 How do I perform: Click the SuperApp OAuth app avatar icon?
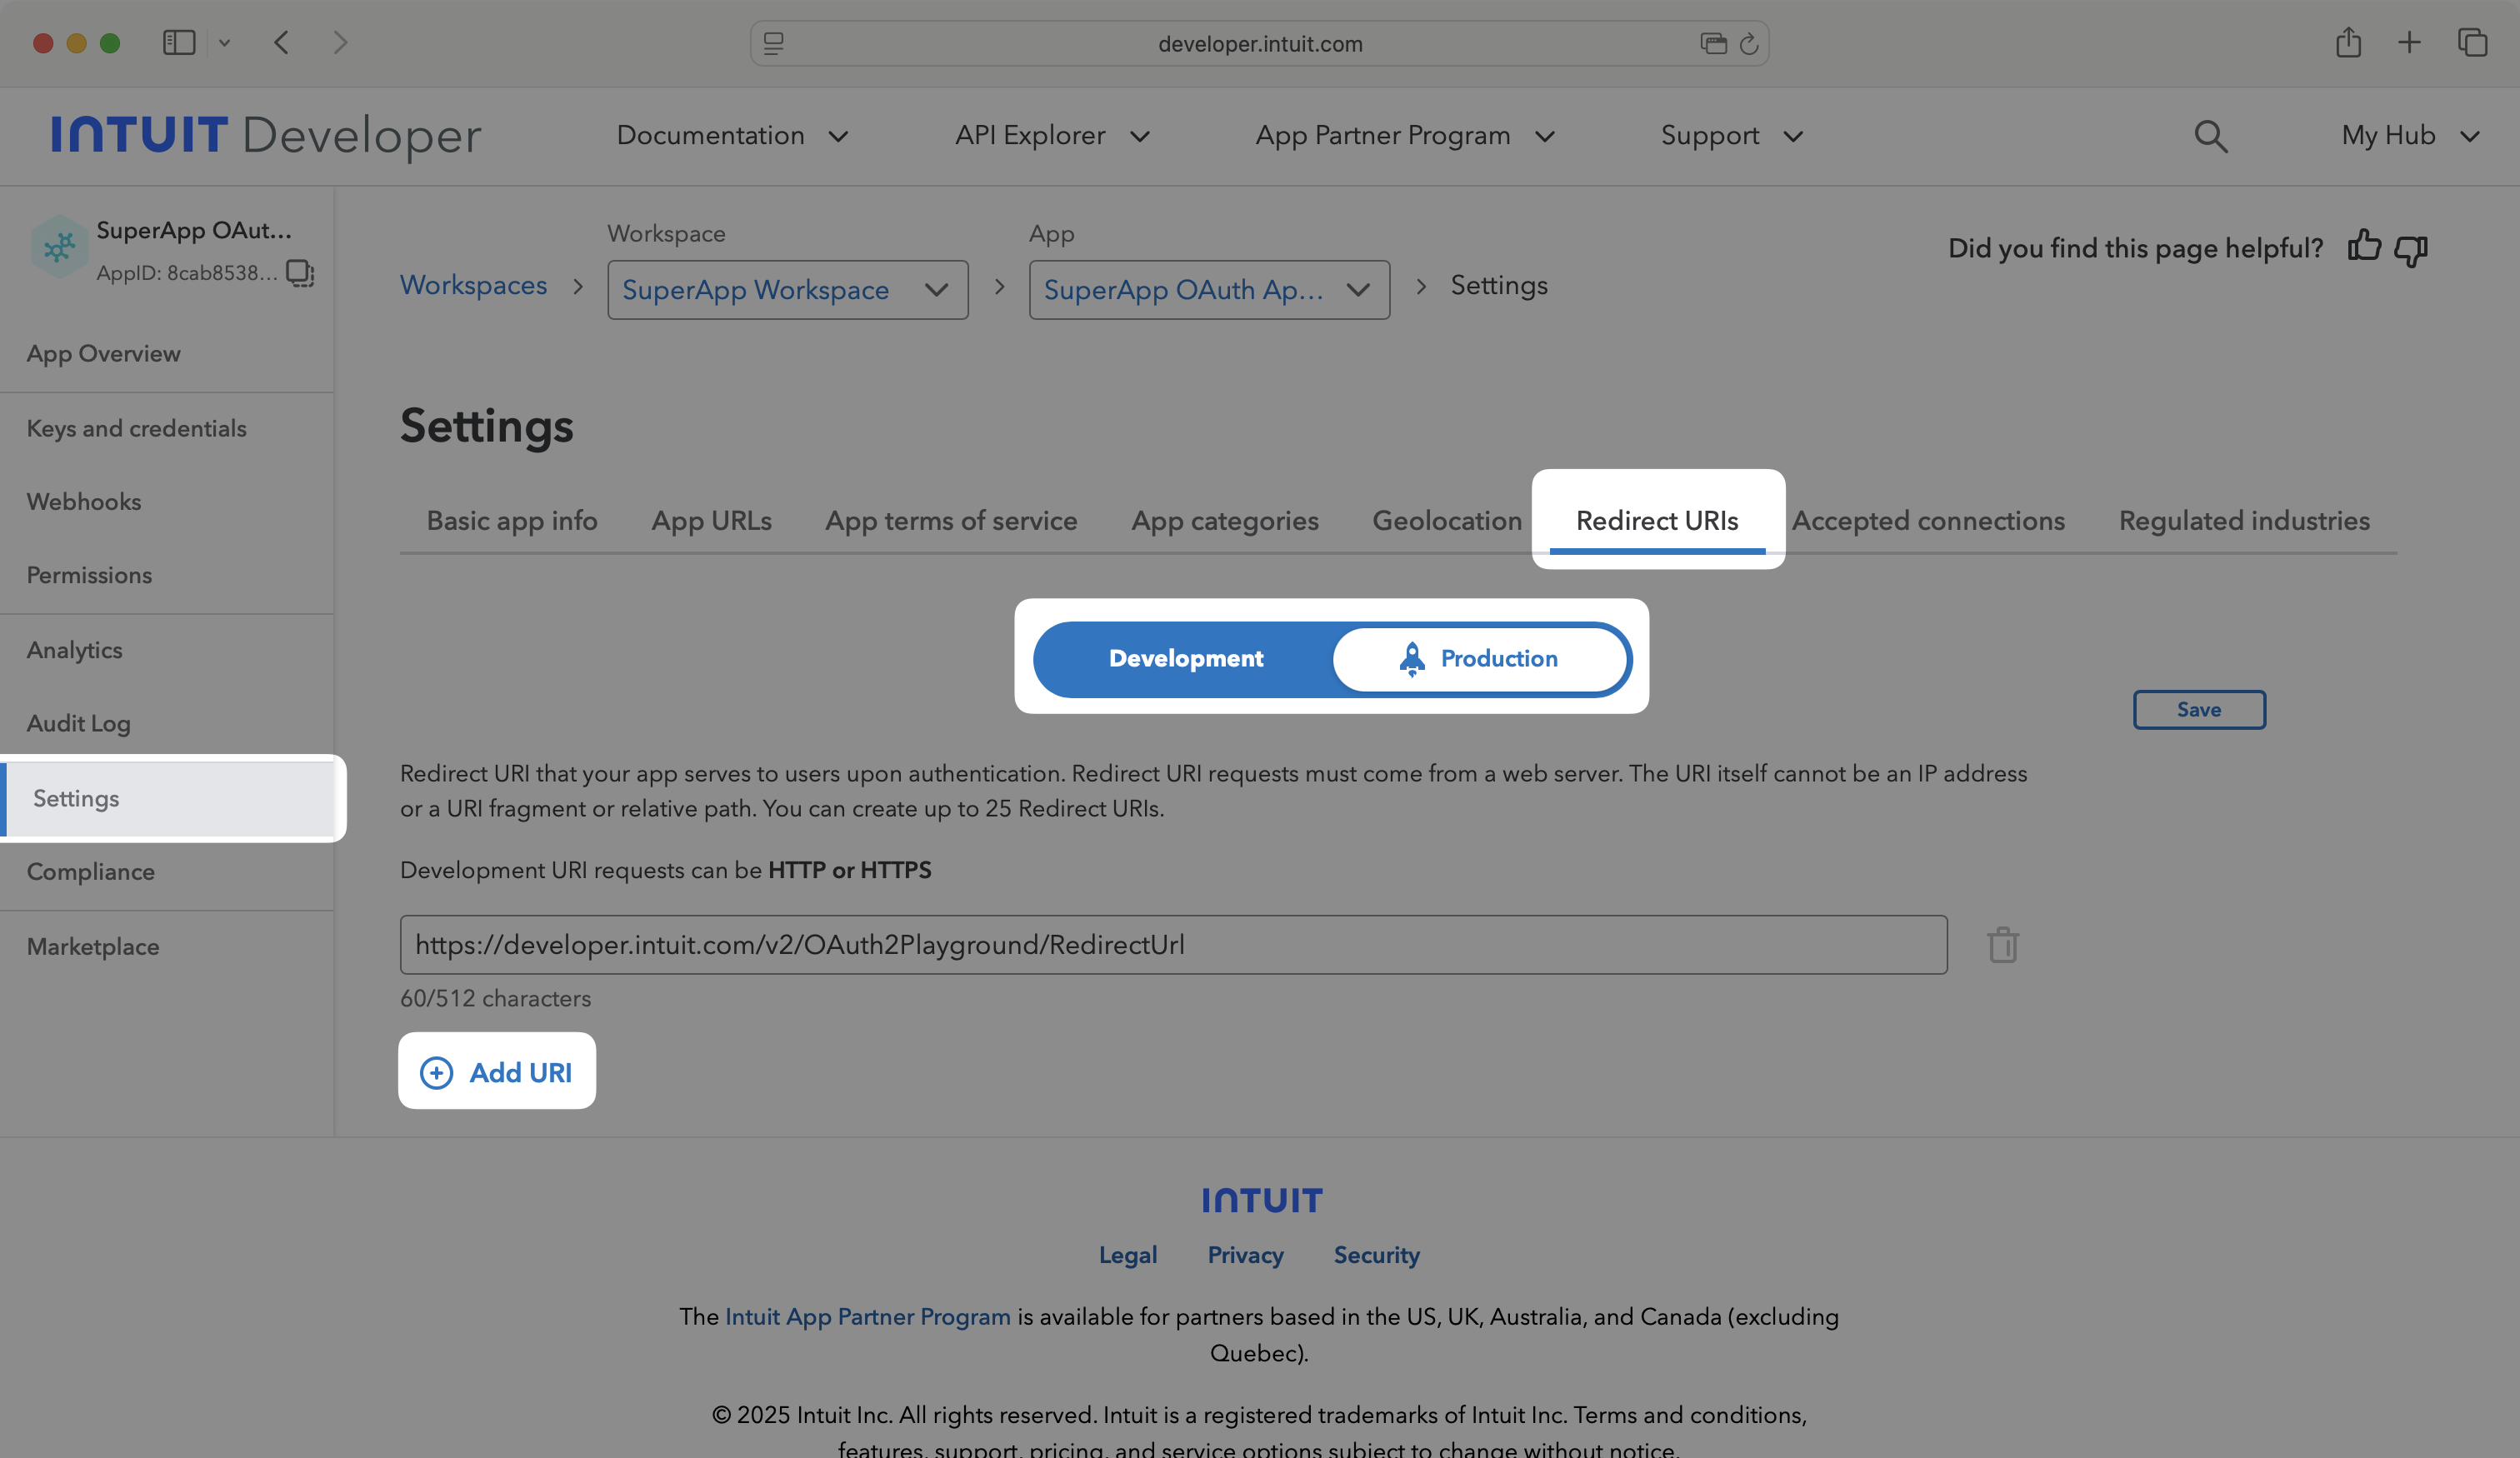[x=58, y=247]
